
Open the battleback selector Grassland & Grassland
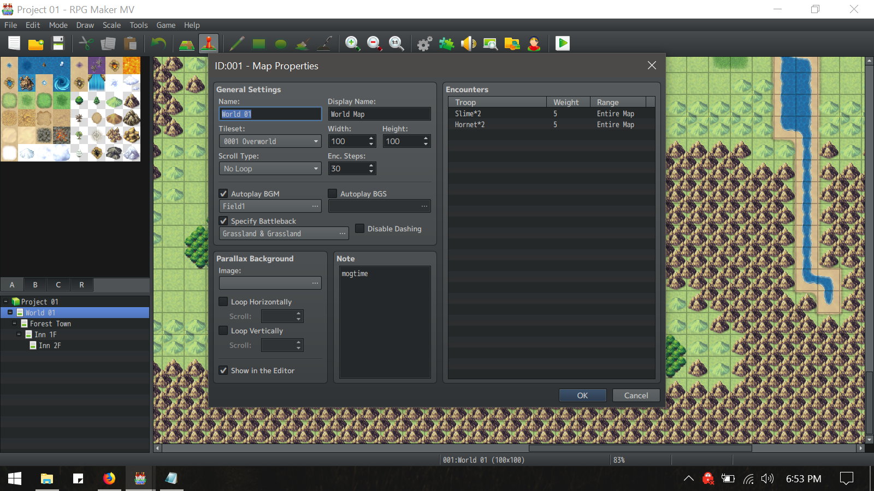click(x=284, y=233)
